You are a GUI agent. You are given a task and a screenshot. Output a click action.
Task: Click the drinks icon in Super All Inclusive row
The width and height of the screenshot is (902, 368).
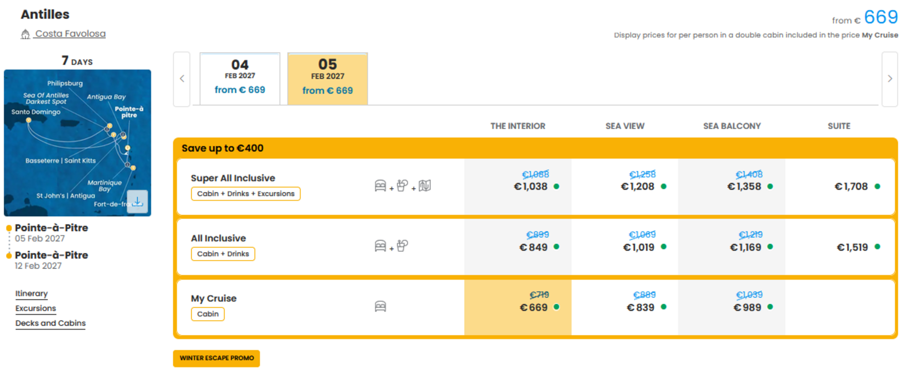[402, 185]
